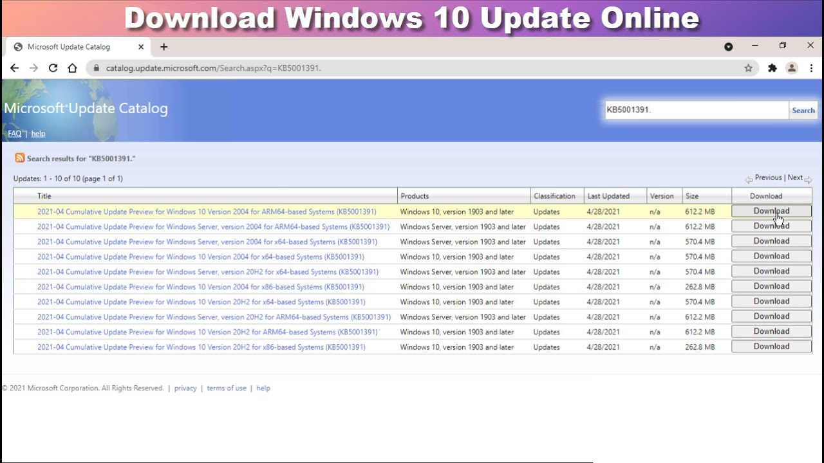
Task: Click the Next pagination link
Action: [795, 177]
